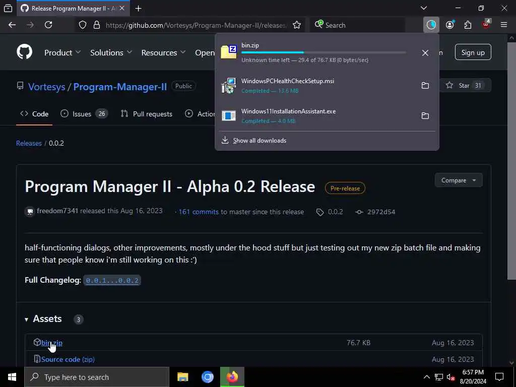Open the Product menu dropdown
The height and width of the screenshot is (387, 516).
pos(62,52)
